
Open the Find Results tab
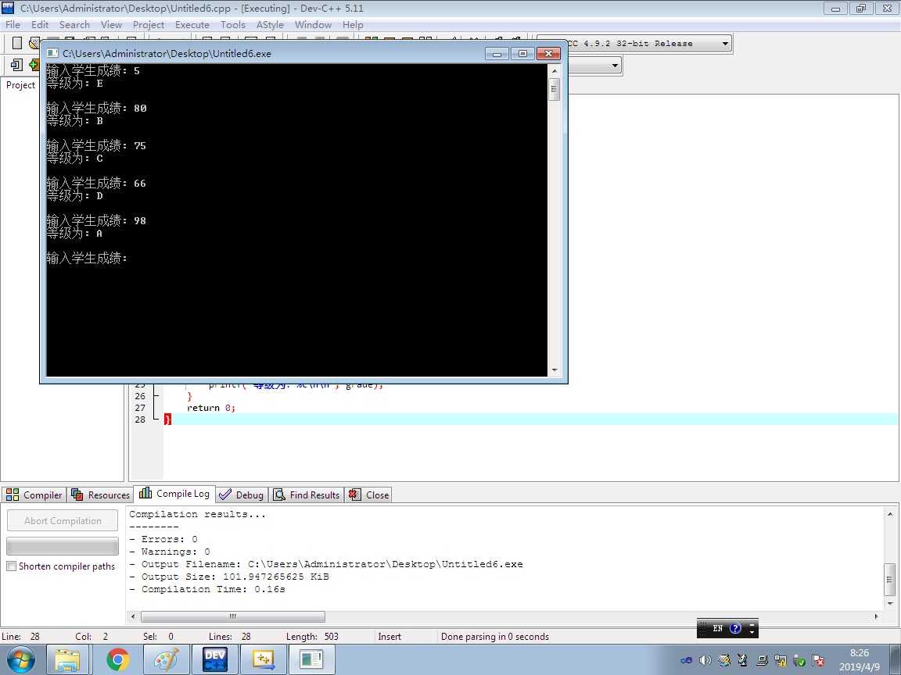pyautogui.click(x=307, y=495)
